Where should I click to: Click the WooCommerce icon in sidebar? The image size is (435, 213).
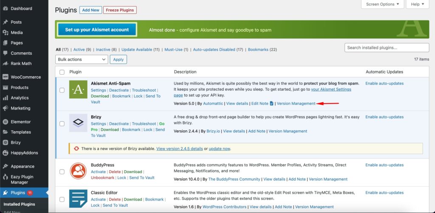click(5, 77)
